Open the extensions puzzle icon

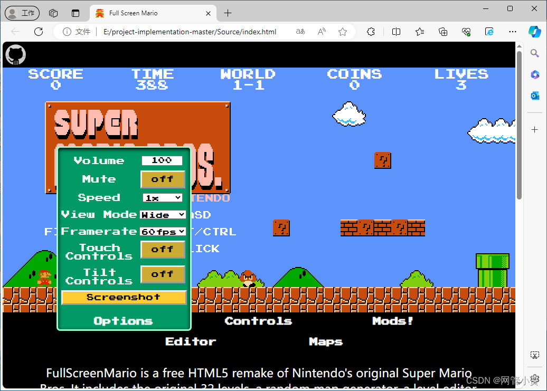coord(371,32)
